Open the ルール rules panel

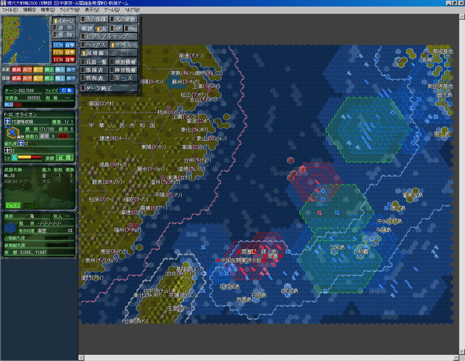pos(124,78)
